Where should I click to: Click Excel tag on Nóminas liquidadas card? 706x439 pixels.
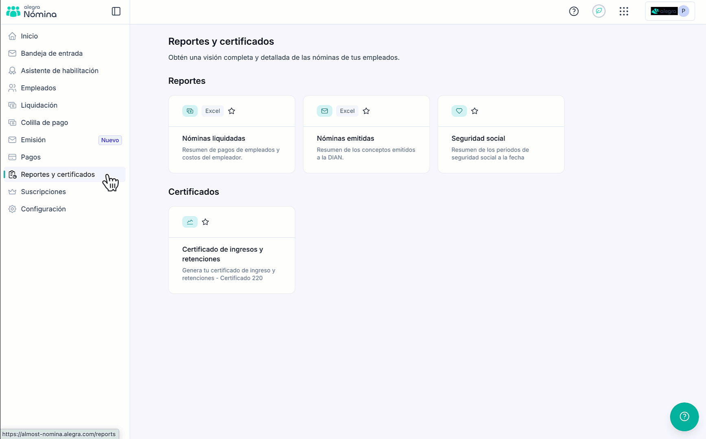click(212, 111)
